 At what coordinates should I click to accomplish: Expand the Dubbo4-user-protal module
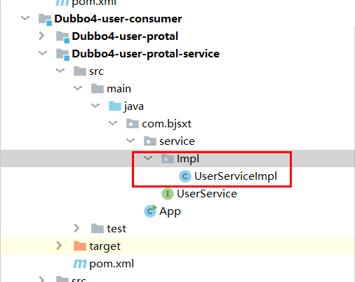41,36
